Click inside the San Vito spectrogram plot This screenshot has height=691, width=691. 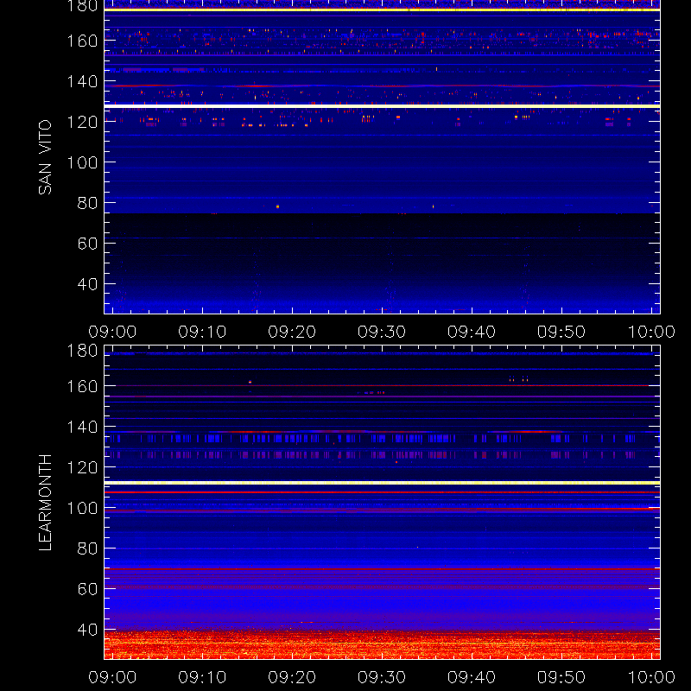(x=382, y=157)
